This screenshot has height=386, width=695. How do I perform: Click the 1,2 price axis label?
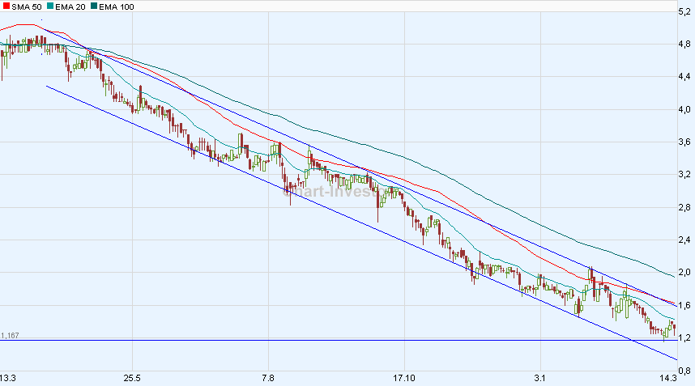(684, 337)
